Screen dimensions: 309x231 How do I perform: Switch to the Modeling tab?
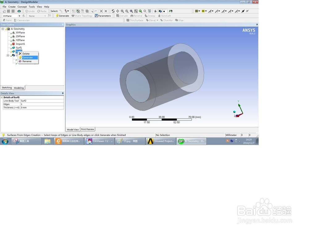[19, 88]
